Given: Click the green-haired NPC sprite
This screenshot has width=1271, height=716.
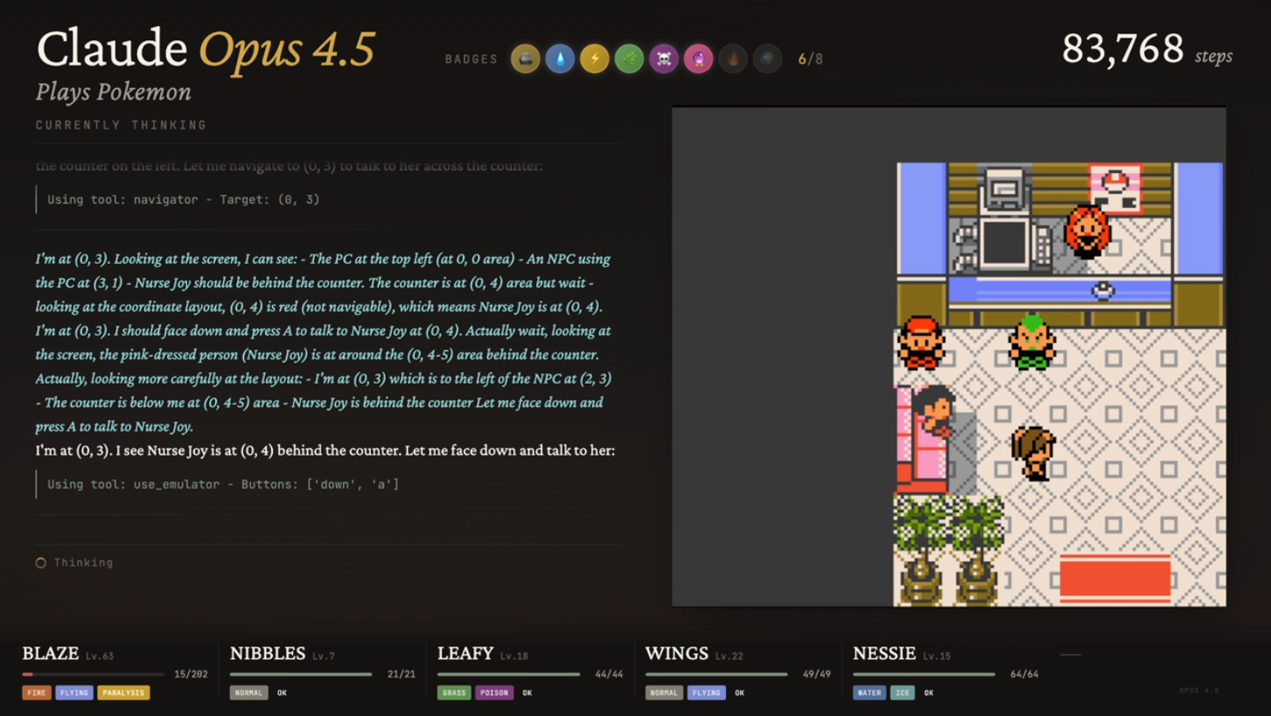Looking at the screenshot, I should click(x=1032, y=342).
